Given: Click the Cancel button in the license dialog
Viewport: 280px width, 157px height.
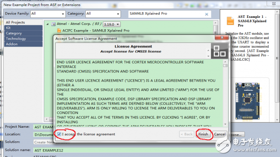Looking at the screenshot, I should [x=220, y=134].
